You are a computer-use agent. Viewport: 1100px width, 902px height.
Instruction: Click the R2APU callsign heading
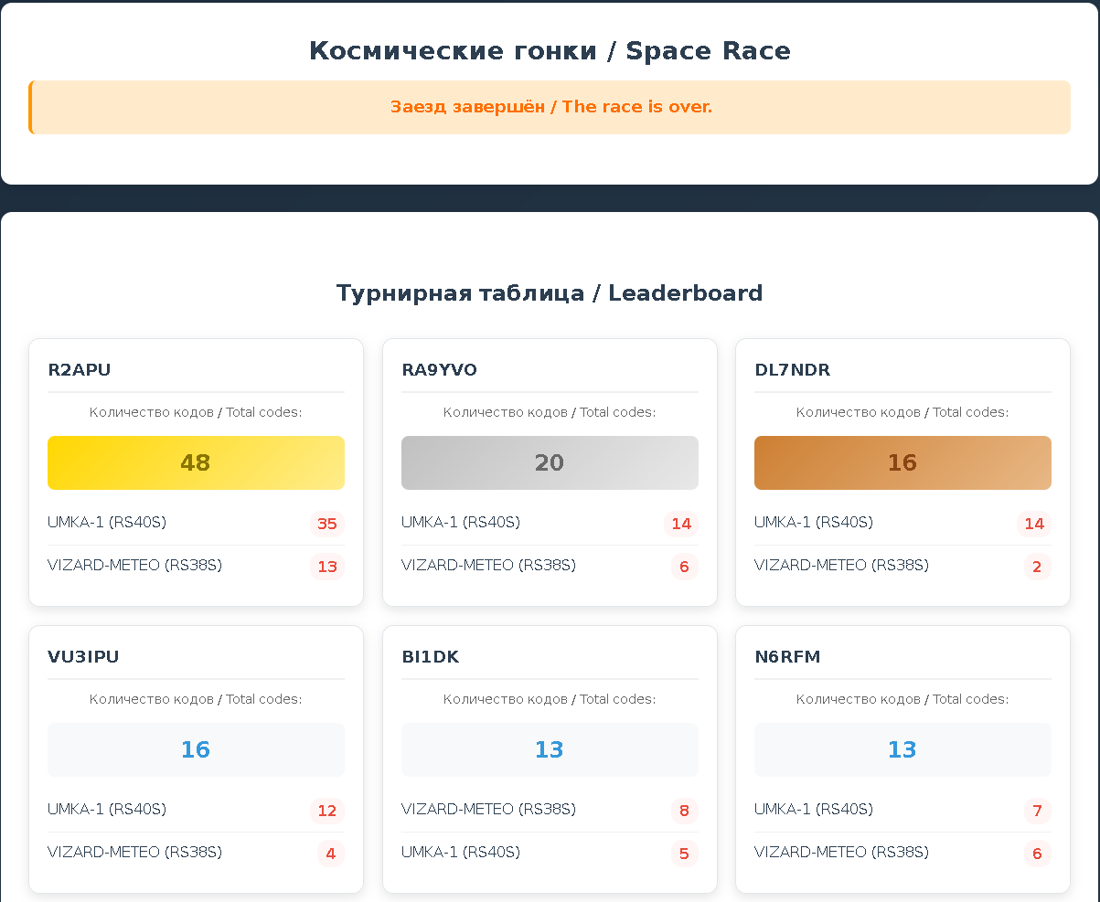click(x=80, y=370)
